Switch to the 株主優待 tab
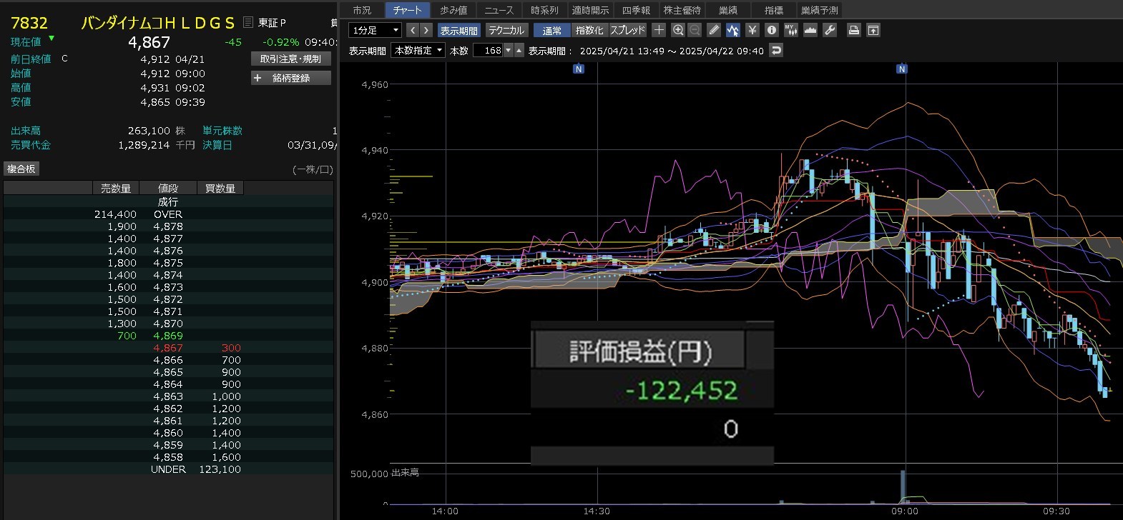This screenshot has height=520, width=1123. (x=682, y=10)
